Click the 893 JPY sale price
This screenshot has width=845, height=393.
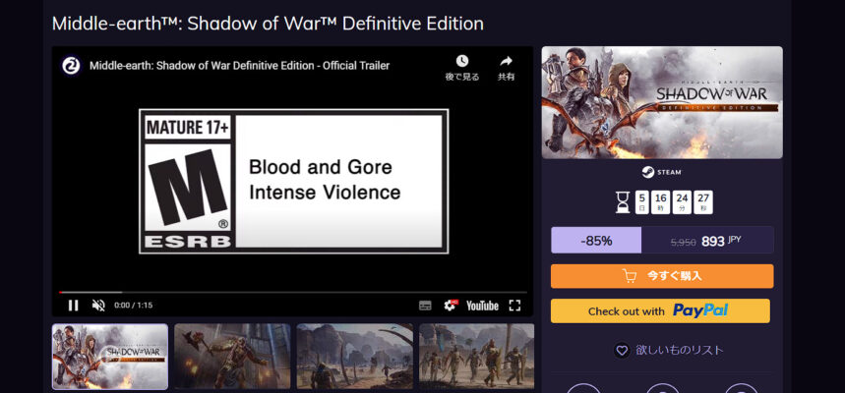point(721,241)
